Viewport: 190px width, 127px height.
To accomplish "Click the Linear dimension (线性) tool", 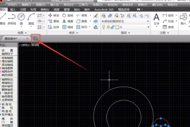I will tap(168, 16).
